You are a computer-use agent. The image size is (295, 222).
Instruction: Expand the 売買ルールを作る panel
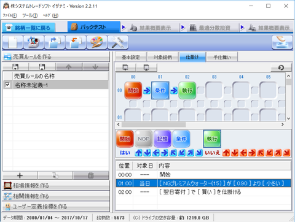(56, 56)
